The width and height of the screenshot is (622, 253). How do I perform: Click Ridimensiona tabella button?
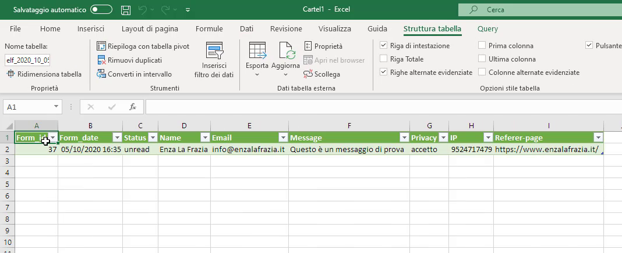pyautogui.click(x=44, y=74)
